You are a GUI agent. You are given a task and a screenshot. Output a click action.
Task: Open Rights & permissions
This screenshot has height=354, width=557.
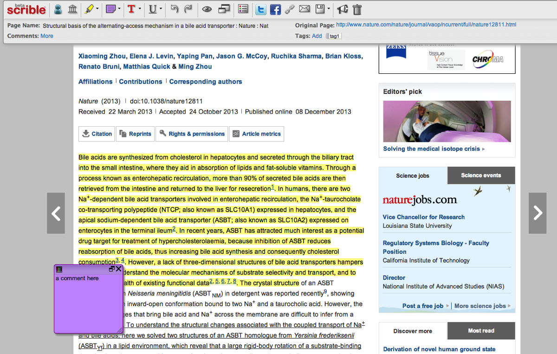tap(192, 134)
